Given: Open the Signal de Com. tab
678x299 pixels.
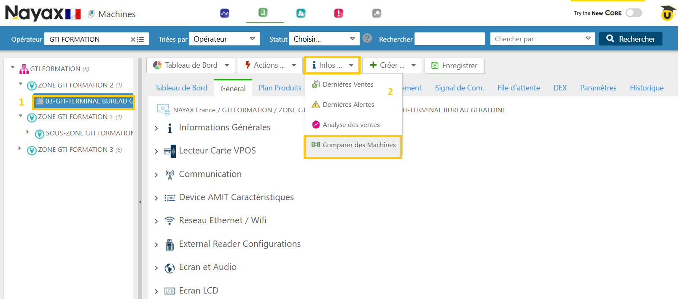Looking at the screenshot, I should (459, 88).
